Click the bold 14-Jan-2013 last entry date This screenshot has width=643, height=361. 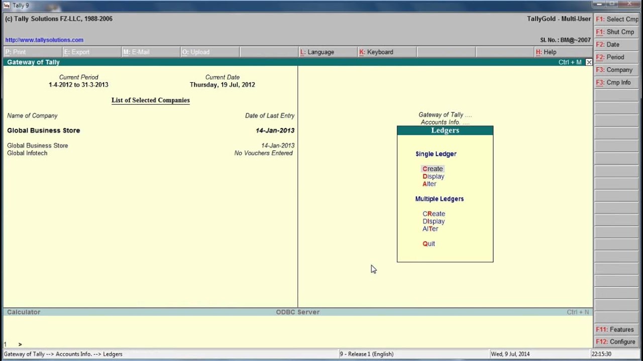click(275, 130)
